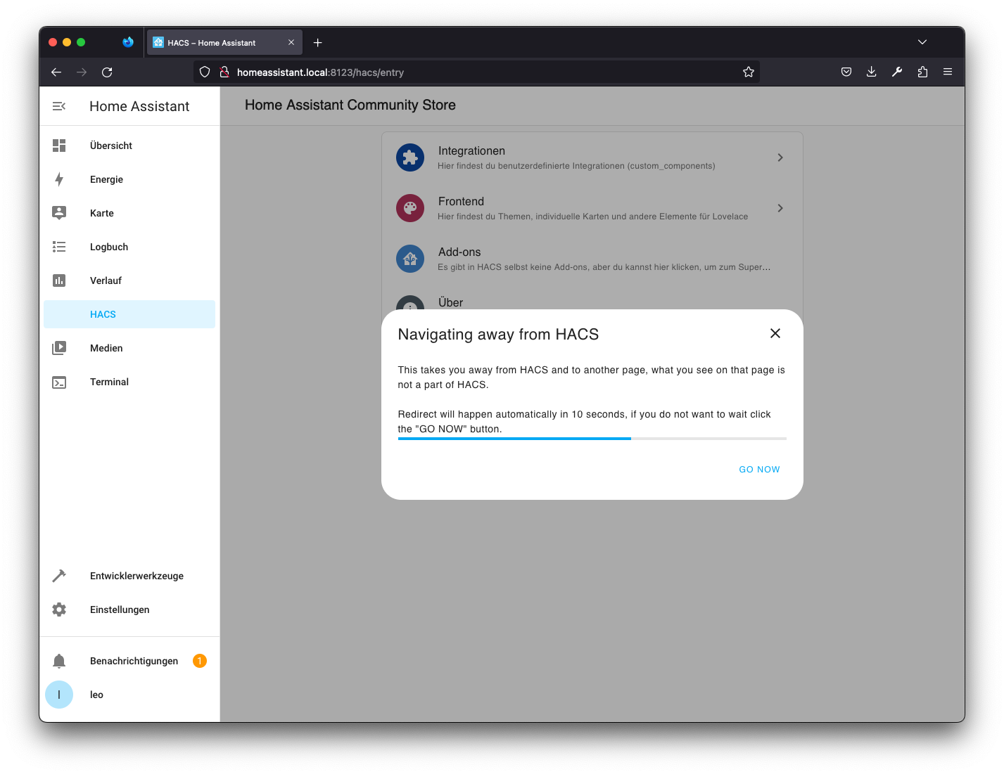Open a new browser tab
The image size is (1004, 774).
click(318, 43)
